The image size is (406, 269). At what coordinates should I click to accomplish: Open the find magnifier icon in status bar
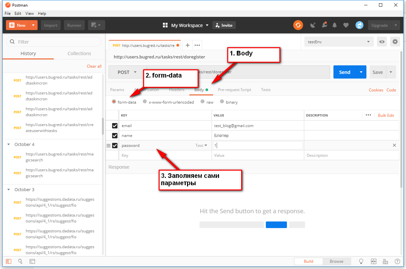tap(20, 261)
